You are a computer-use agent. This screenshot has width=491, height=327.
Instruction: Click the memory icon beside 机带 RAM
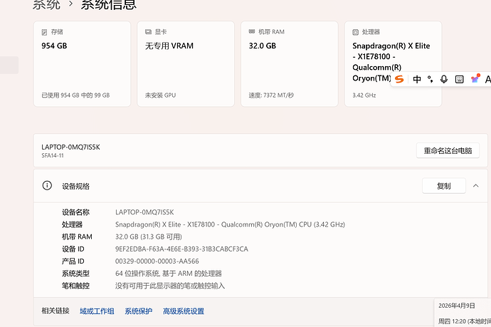[252, 31]
